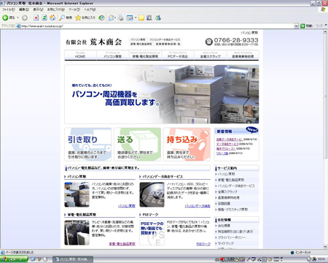Stop page loading with the Stop icon
328x263 pixels.
point(36,18)
